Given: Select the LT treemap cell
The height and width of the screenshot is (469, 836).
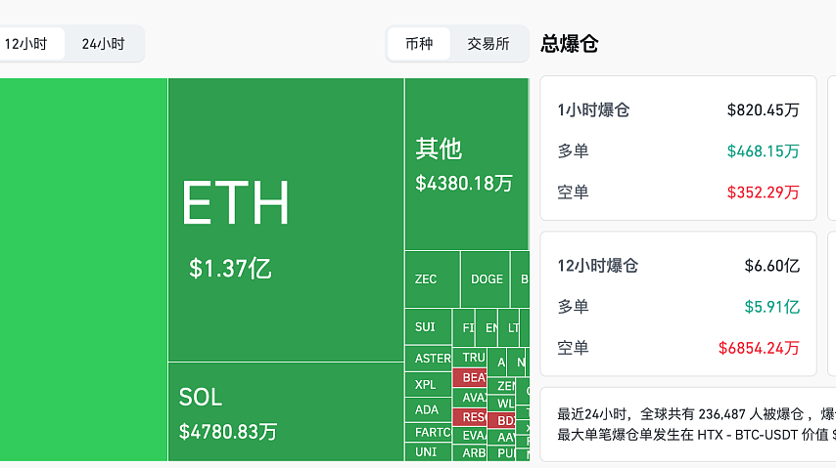Looking at the screenshot, I should [509, 328].
